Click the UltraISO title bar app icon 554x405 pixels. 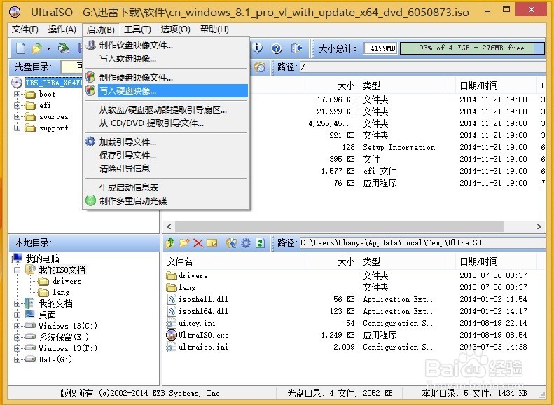point(15,12)
